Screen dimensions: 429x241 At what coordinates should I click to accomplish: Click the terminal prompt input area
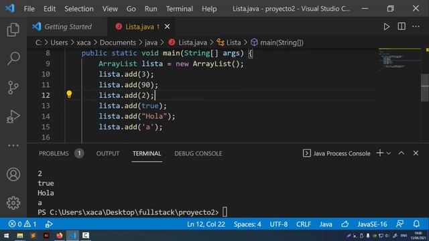[225, 212]
